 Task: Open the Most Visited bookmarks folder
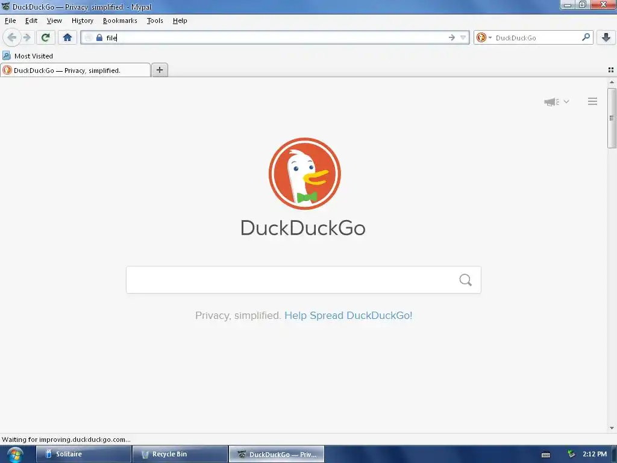click(28, 56)
